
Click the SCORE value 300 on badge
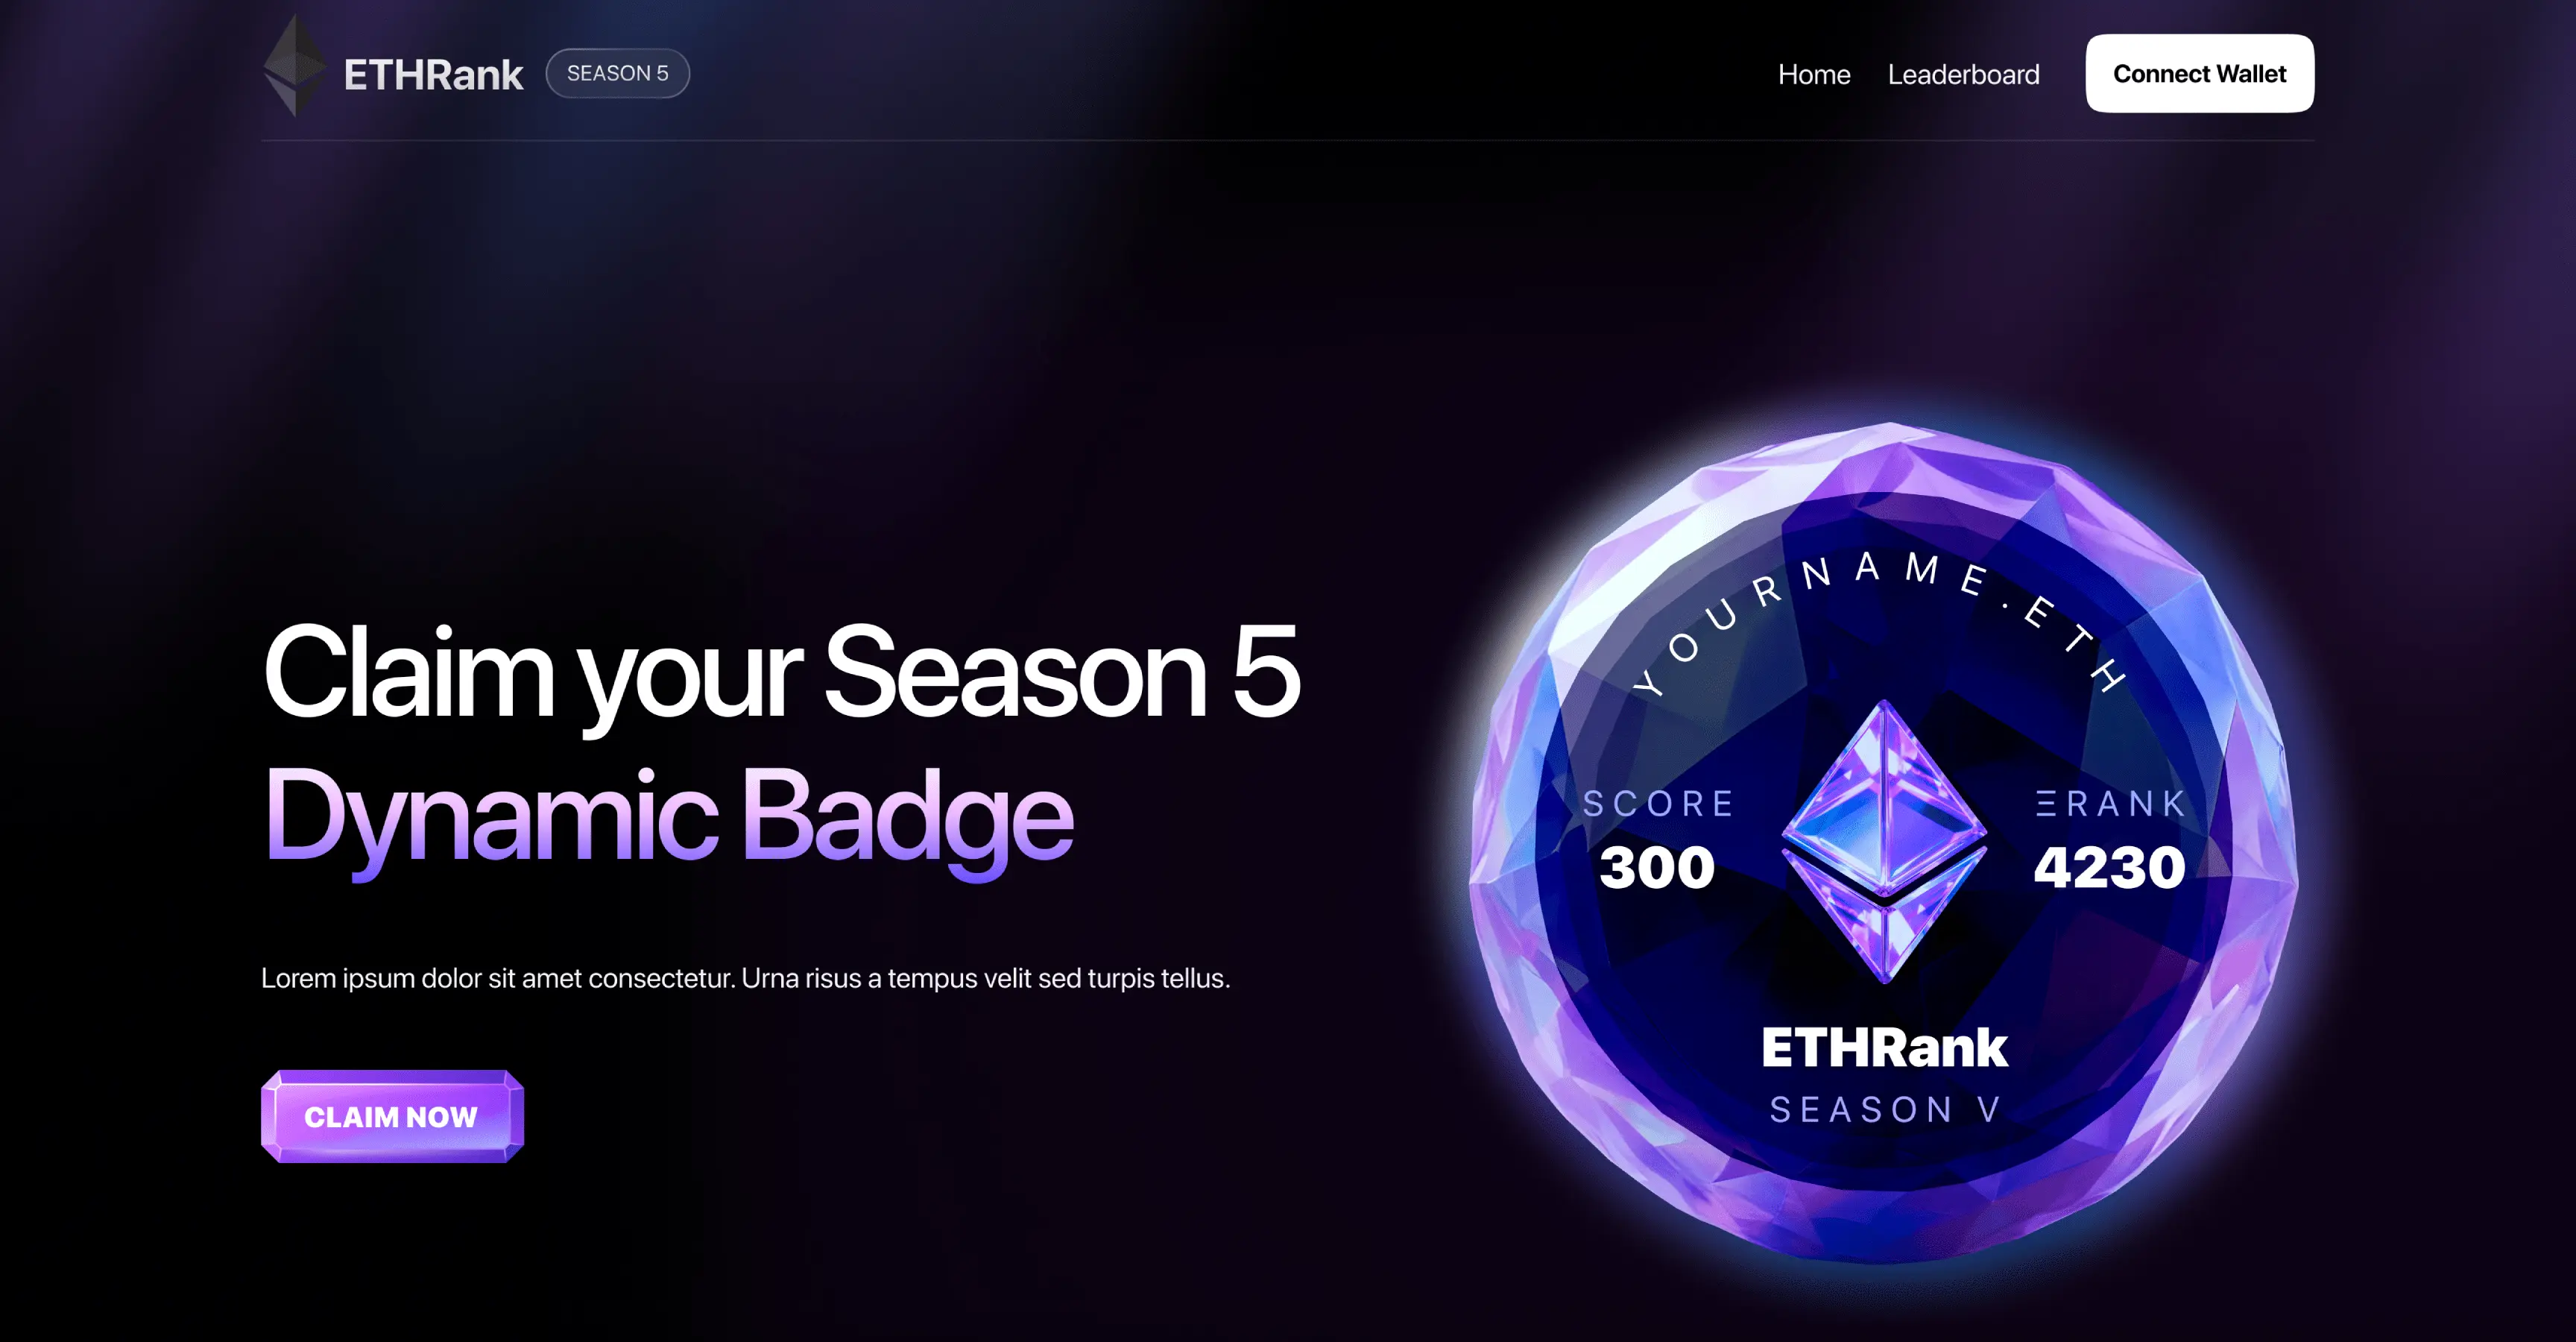pos(1657,867)
